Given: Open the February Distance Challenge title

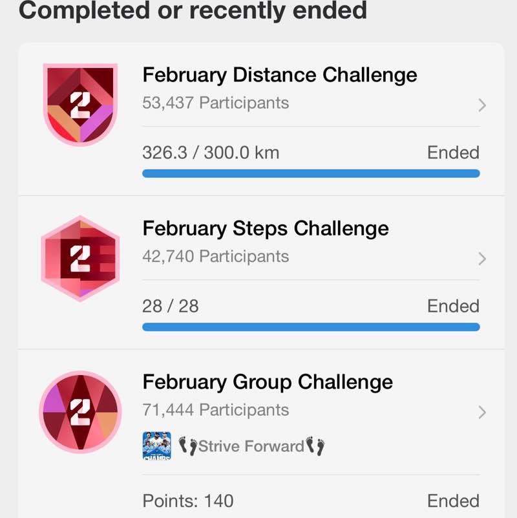Looking at the screenshot, I should click(280, 75).
